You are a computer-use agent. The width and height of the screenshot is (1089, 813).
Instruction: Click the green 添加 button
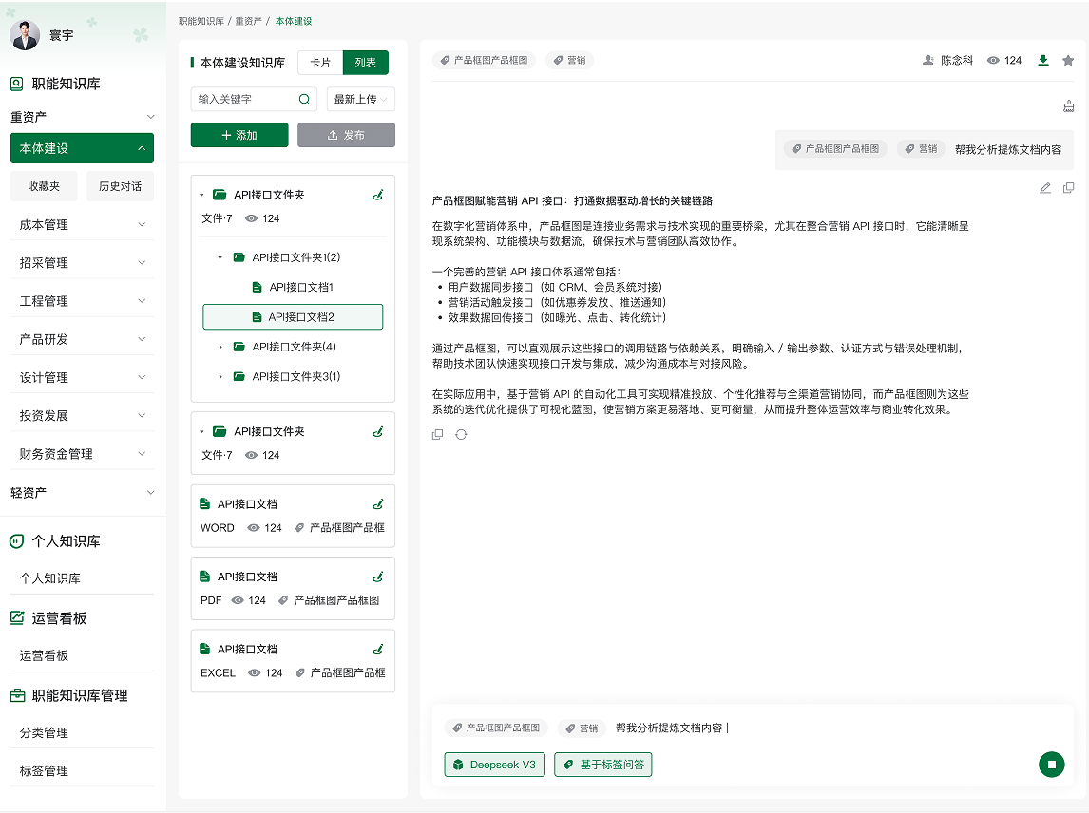pos(239,135)
